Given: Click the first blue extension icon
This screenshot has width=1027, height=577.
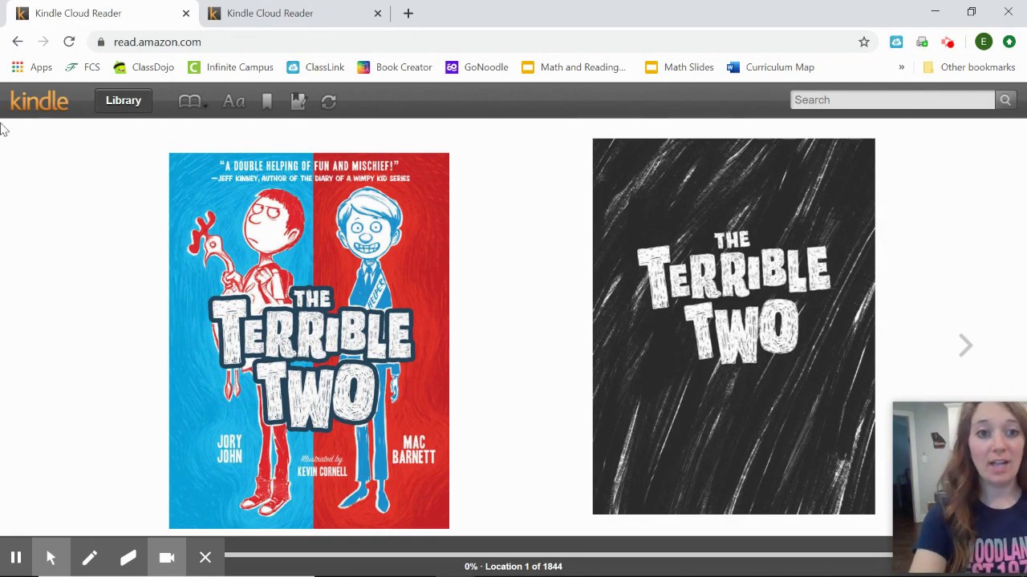Looking at the screenshot, I should tap(896, 42).
